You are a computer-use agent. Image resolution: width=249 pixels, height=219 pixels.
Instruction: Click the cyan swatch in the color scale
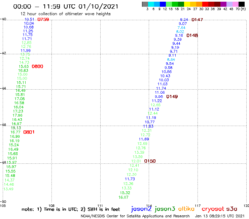click(151, 4)
